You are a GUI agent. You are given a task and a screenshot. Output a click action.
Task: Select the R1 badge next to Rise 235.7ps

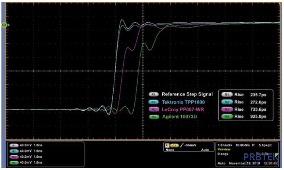click(227, 95)
